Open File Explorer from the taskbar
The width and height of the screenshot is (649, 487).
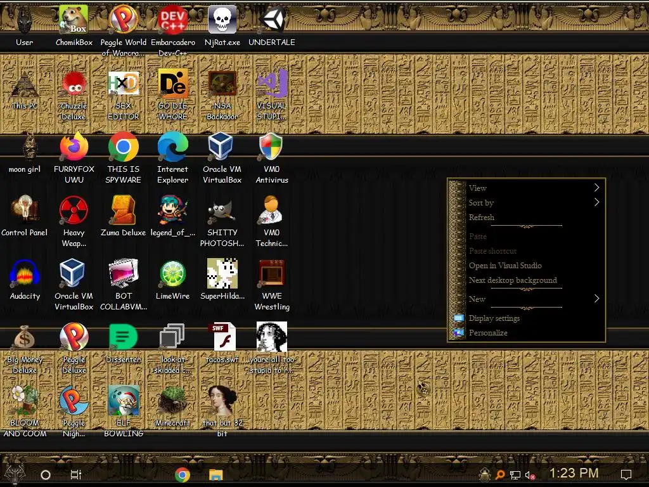[215, 475]
